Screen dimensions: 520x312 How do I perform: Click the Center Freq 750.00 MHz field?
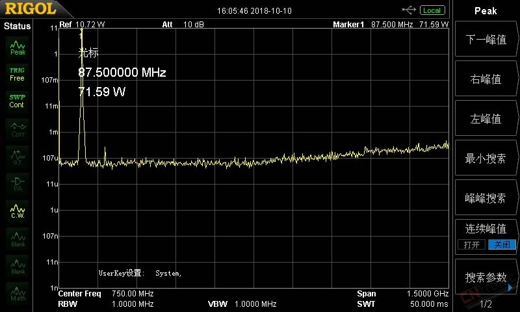click(106, 293)
